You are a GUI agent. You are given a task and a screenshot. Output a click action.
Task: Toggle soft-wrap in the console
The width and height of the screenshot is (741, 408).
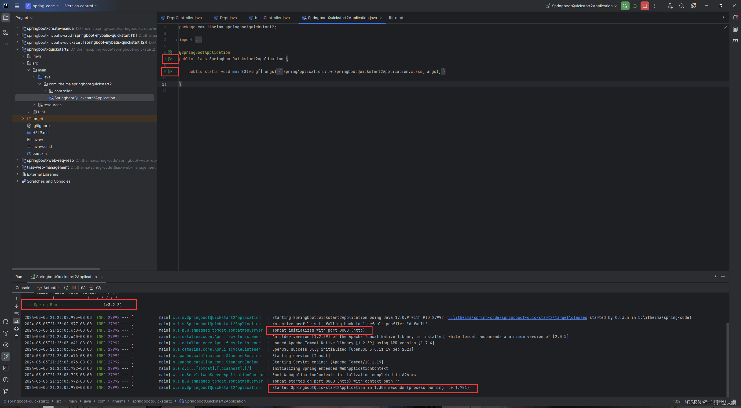click(16, 314)
